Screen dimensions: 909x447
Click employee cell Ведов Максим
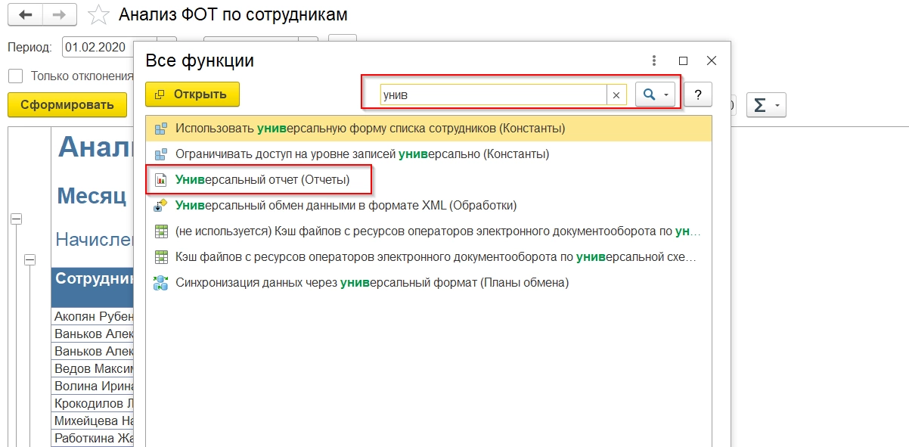(x=93, y=368)
